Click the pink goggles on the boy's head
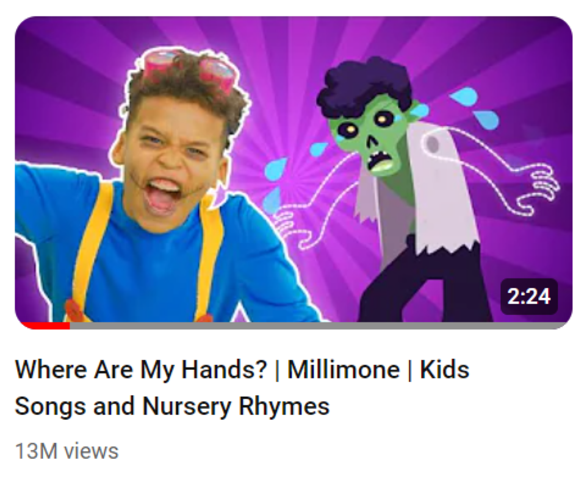Screen dimensions: 587x490 [x=187, y=69]
